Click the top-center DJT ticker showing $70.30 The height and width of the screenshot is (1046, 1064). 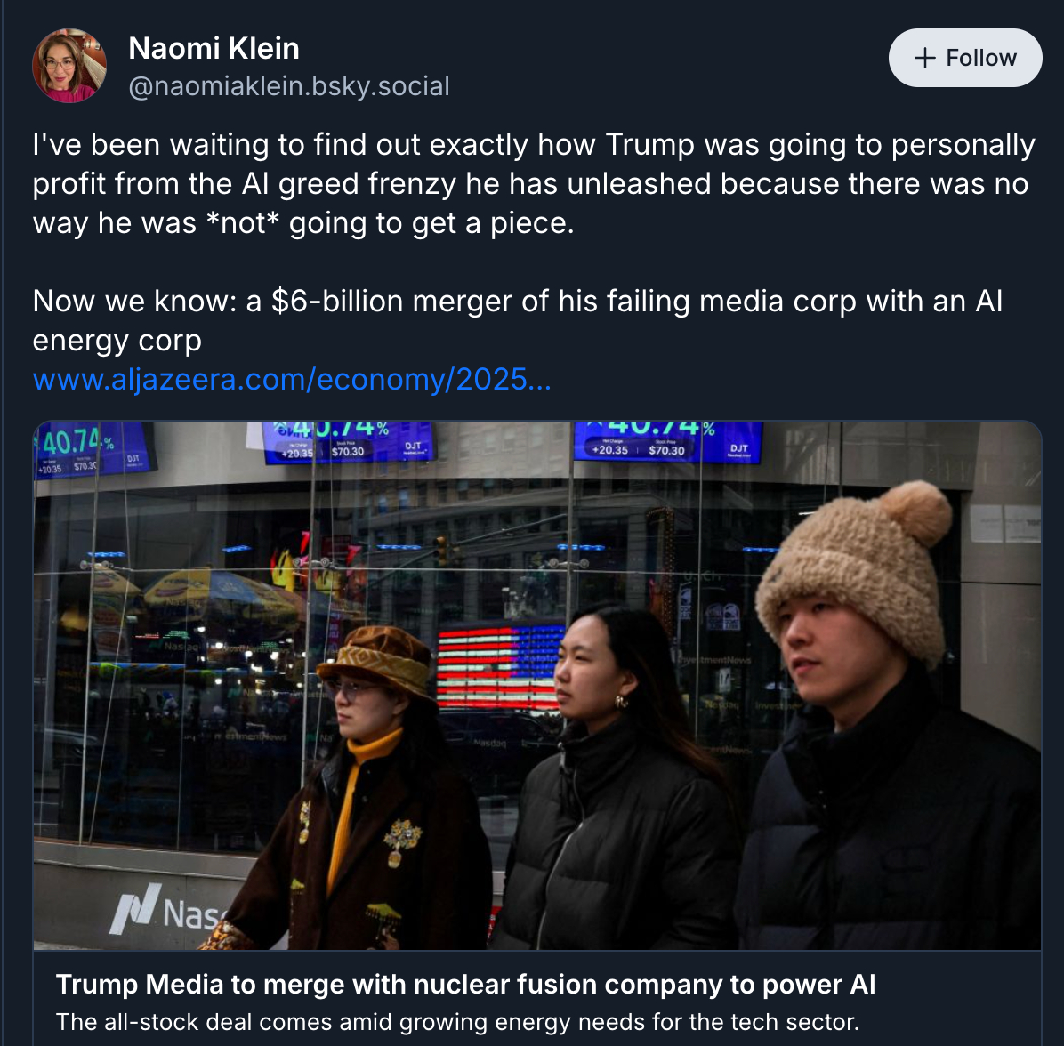(x=349, y=442)
